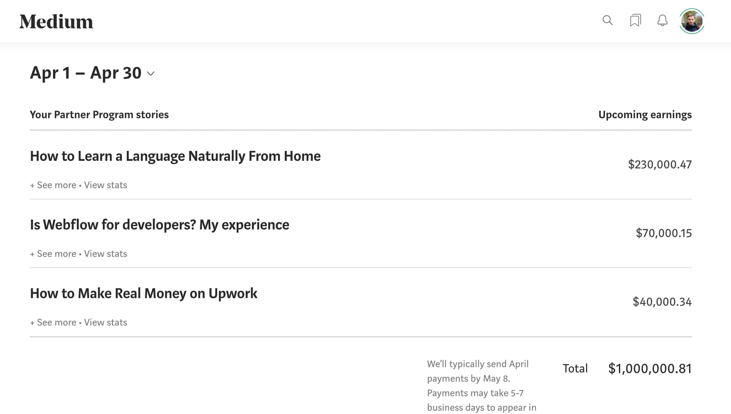Open the profile avatar menu

692,21
